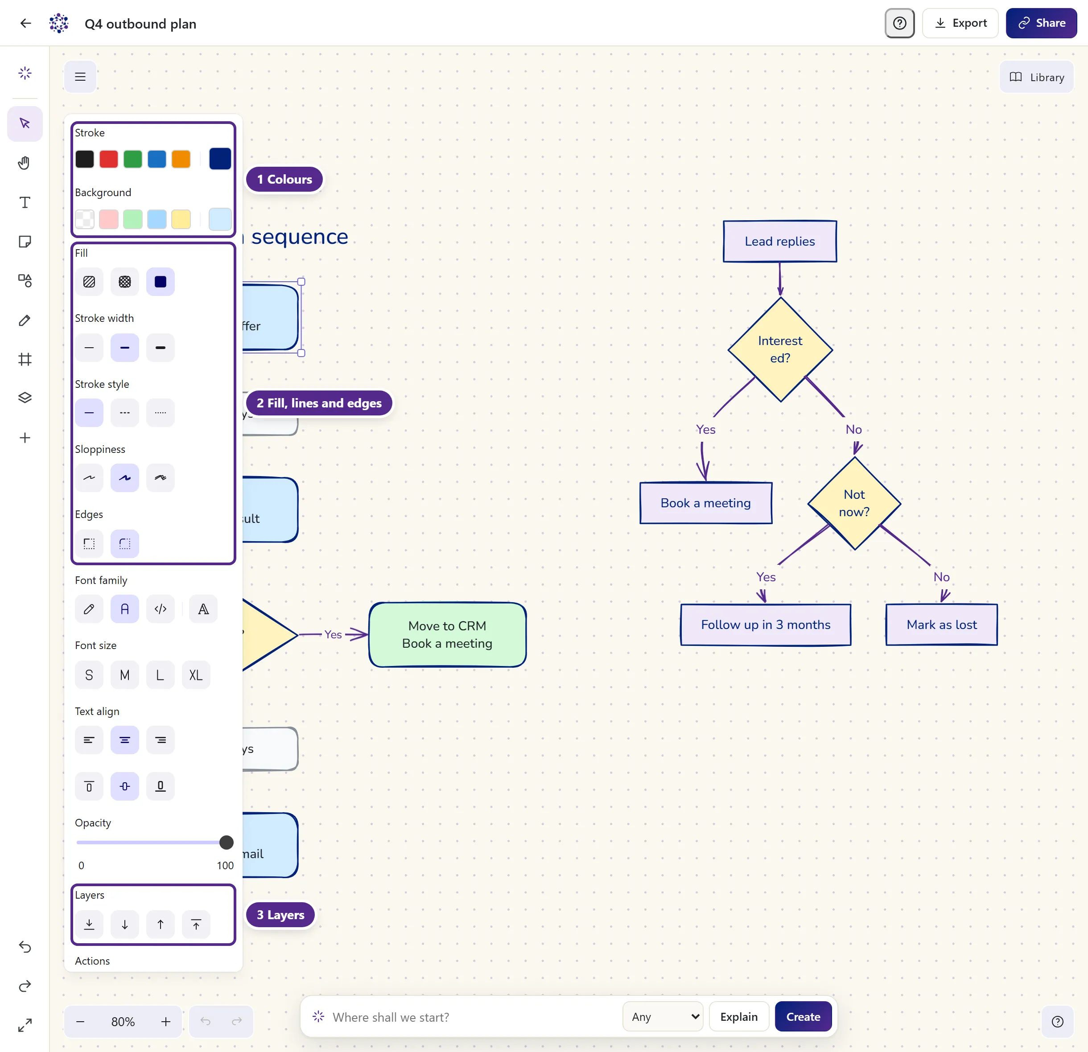Send selection to back layer
The width and height of the screenshot is (1088, 1052).
(x=89, y=925)
